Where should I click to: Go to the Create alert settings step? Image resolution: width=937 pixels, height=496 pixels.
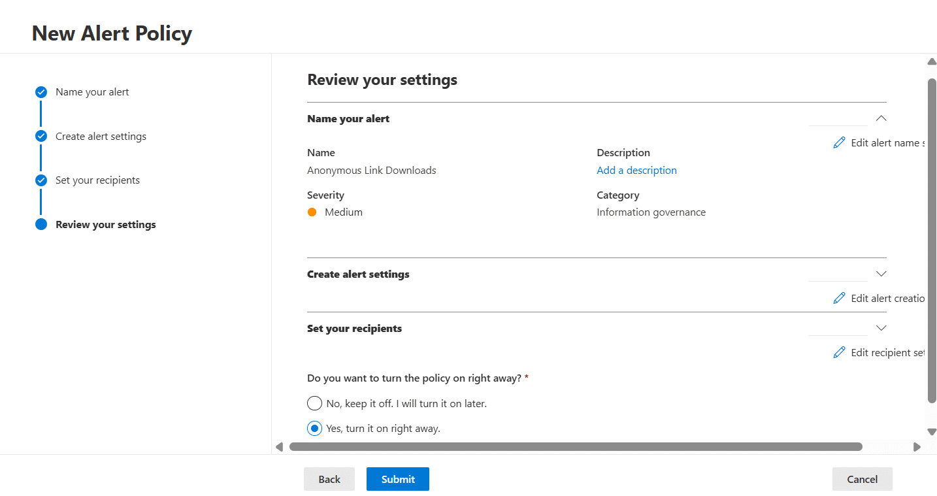pos(101,137)
